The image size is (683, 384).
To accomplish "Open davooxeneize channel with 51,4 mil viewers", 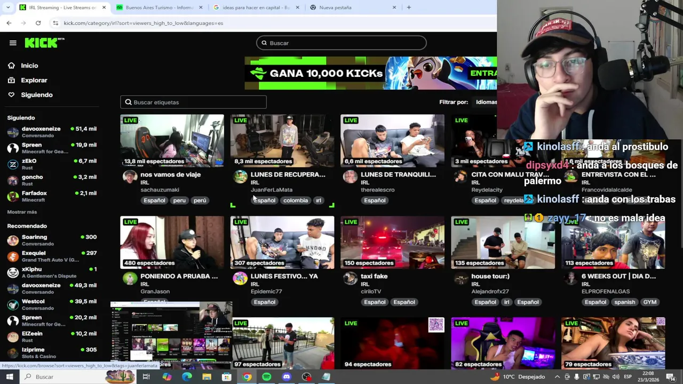I will click(x=52, y=132).
